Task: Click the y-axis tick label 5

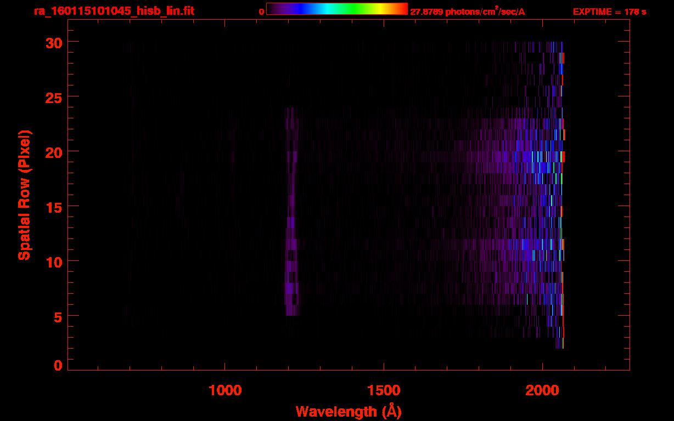Action: 58,316
